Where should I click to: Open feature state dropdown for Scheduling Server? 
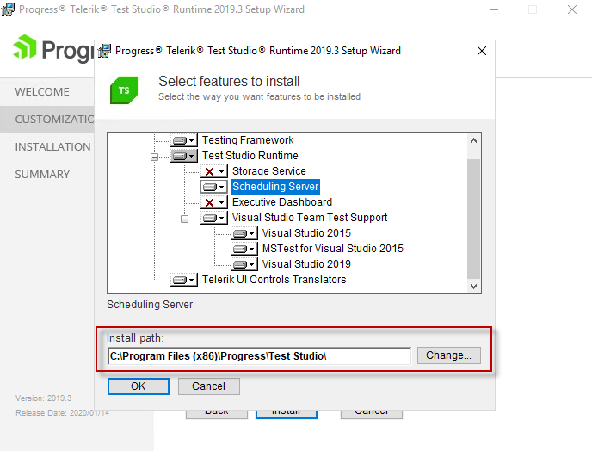tap(214, 187)
